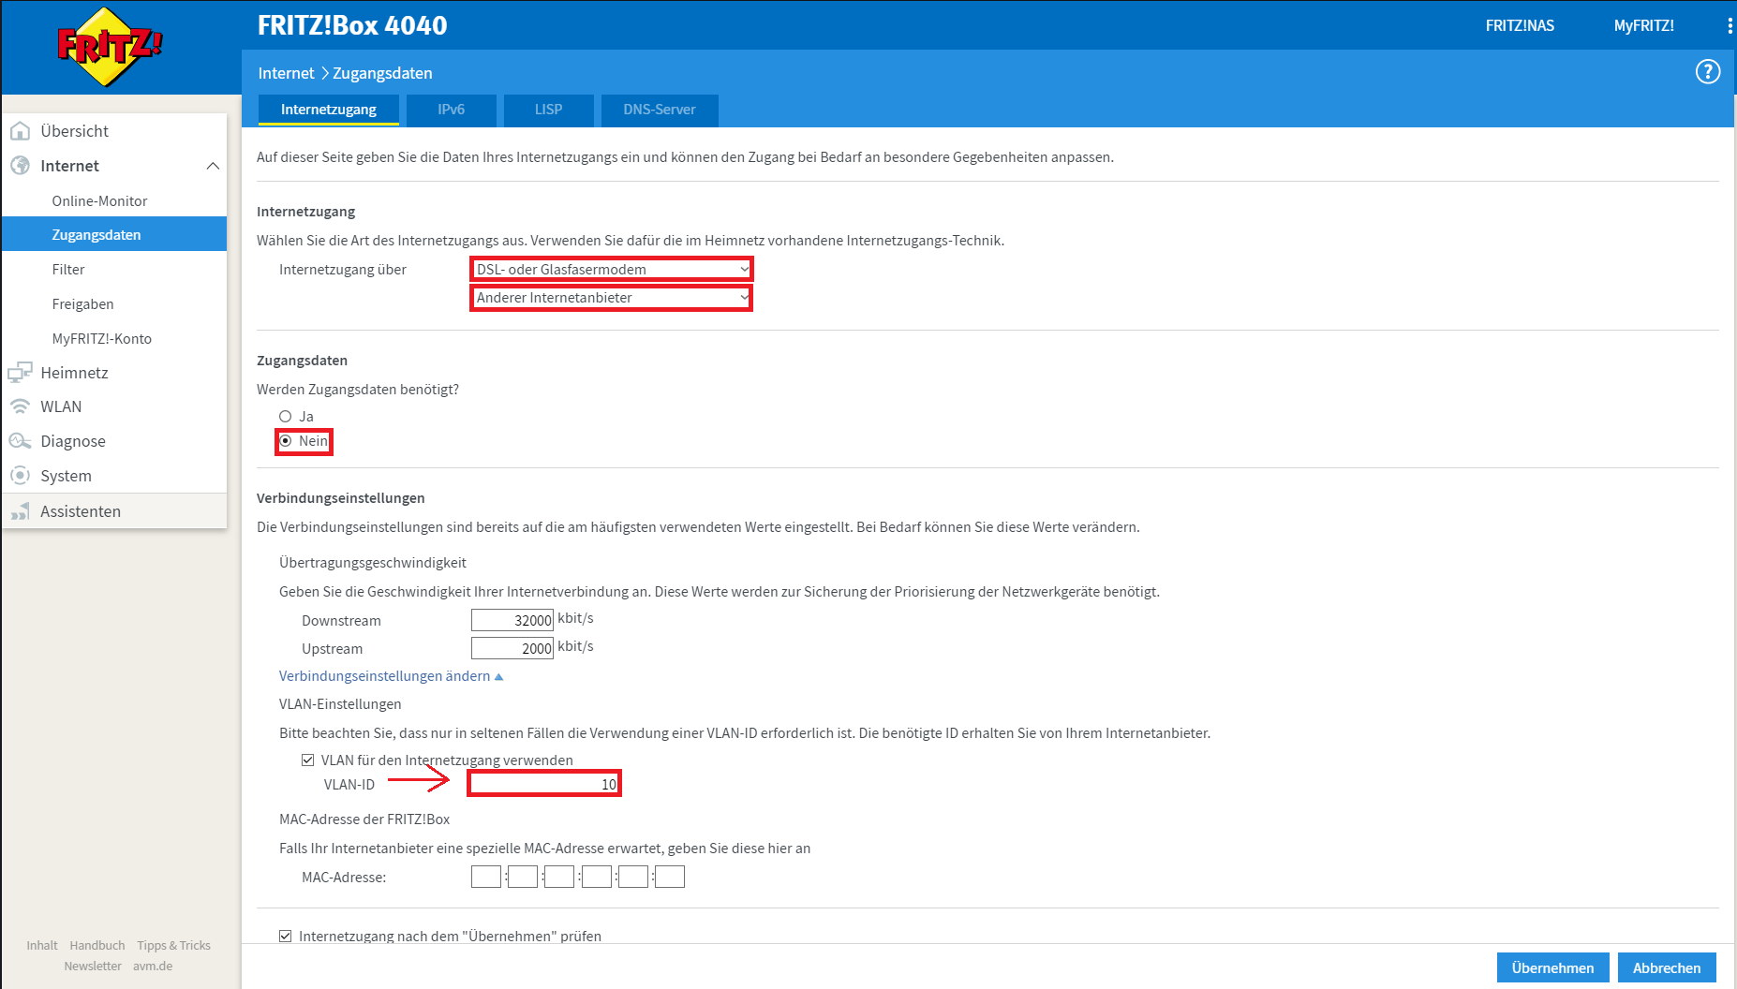This screenshot has width=1737, height=989.
Task: Toggle Internetzugang nach dem Übernehmen prüfen
Action: [x=285, y=937]
